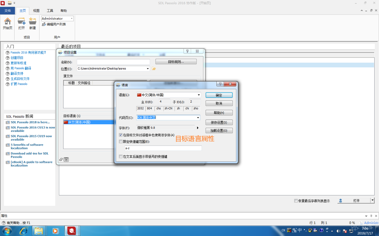Click 编辑用户列表 edit user list icon
Image resolution: width=379 pixels, height=236 pixels.
pos(44,24)
